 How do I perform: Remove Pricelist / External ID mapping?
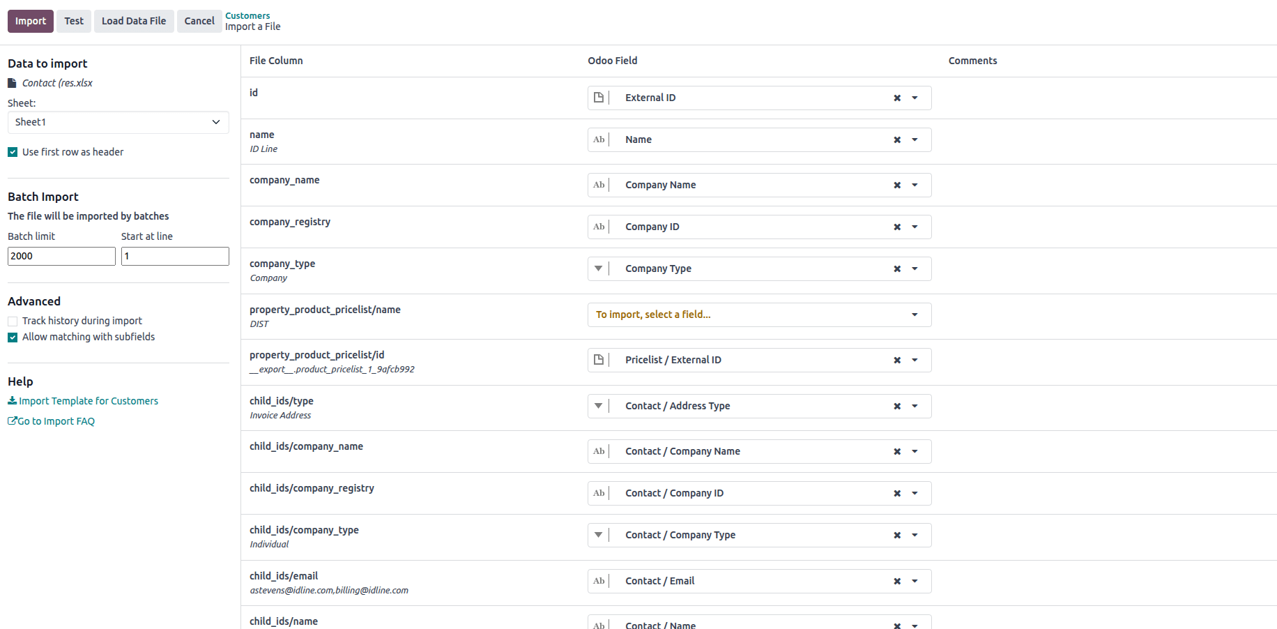pos(897,361)
